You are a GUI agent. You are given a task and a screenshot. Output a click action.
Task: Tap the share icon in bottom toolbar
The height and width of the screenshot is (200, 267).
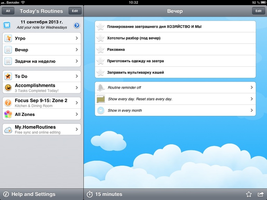click(x=260, y=194)
